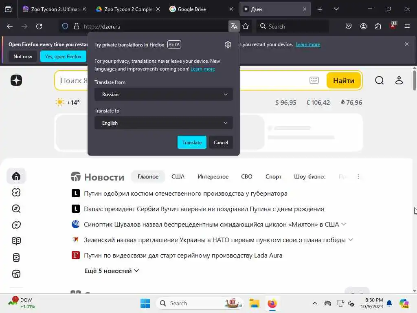
Task: Open the sidebar checkmark subscriptions icon
Action: pos(16,192)
